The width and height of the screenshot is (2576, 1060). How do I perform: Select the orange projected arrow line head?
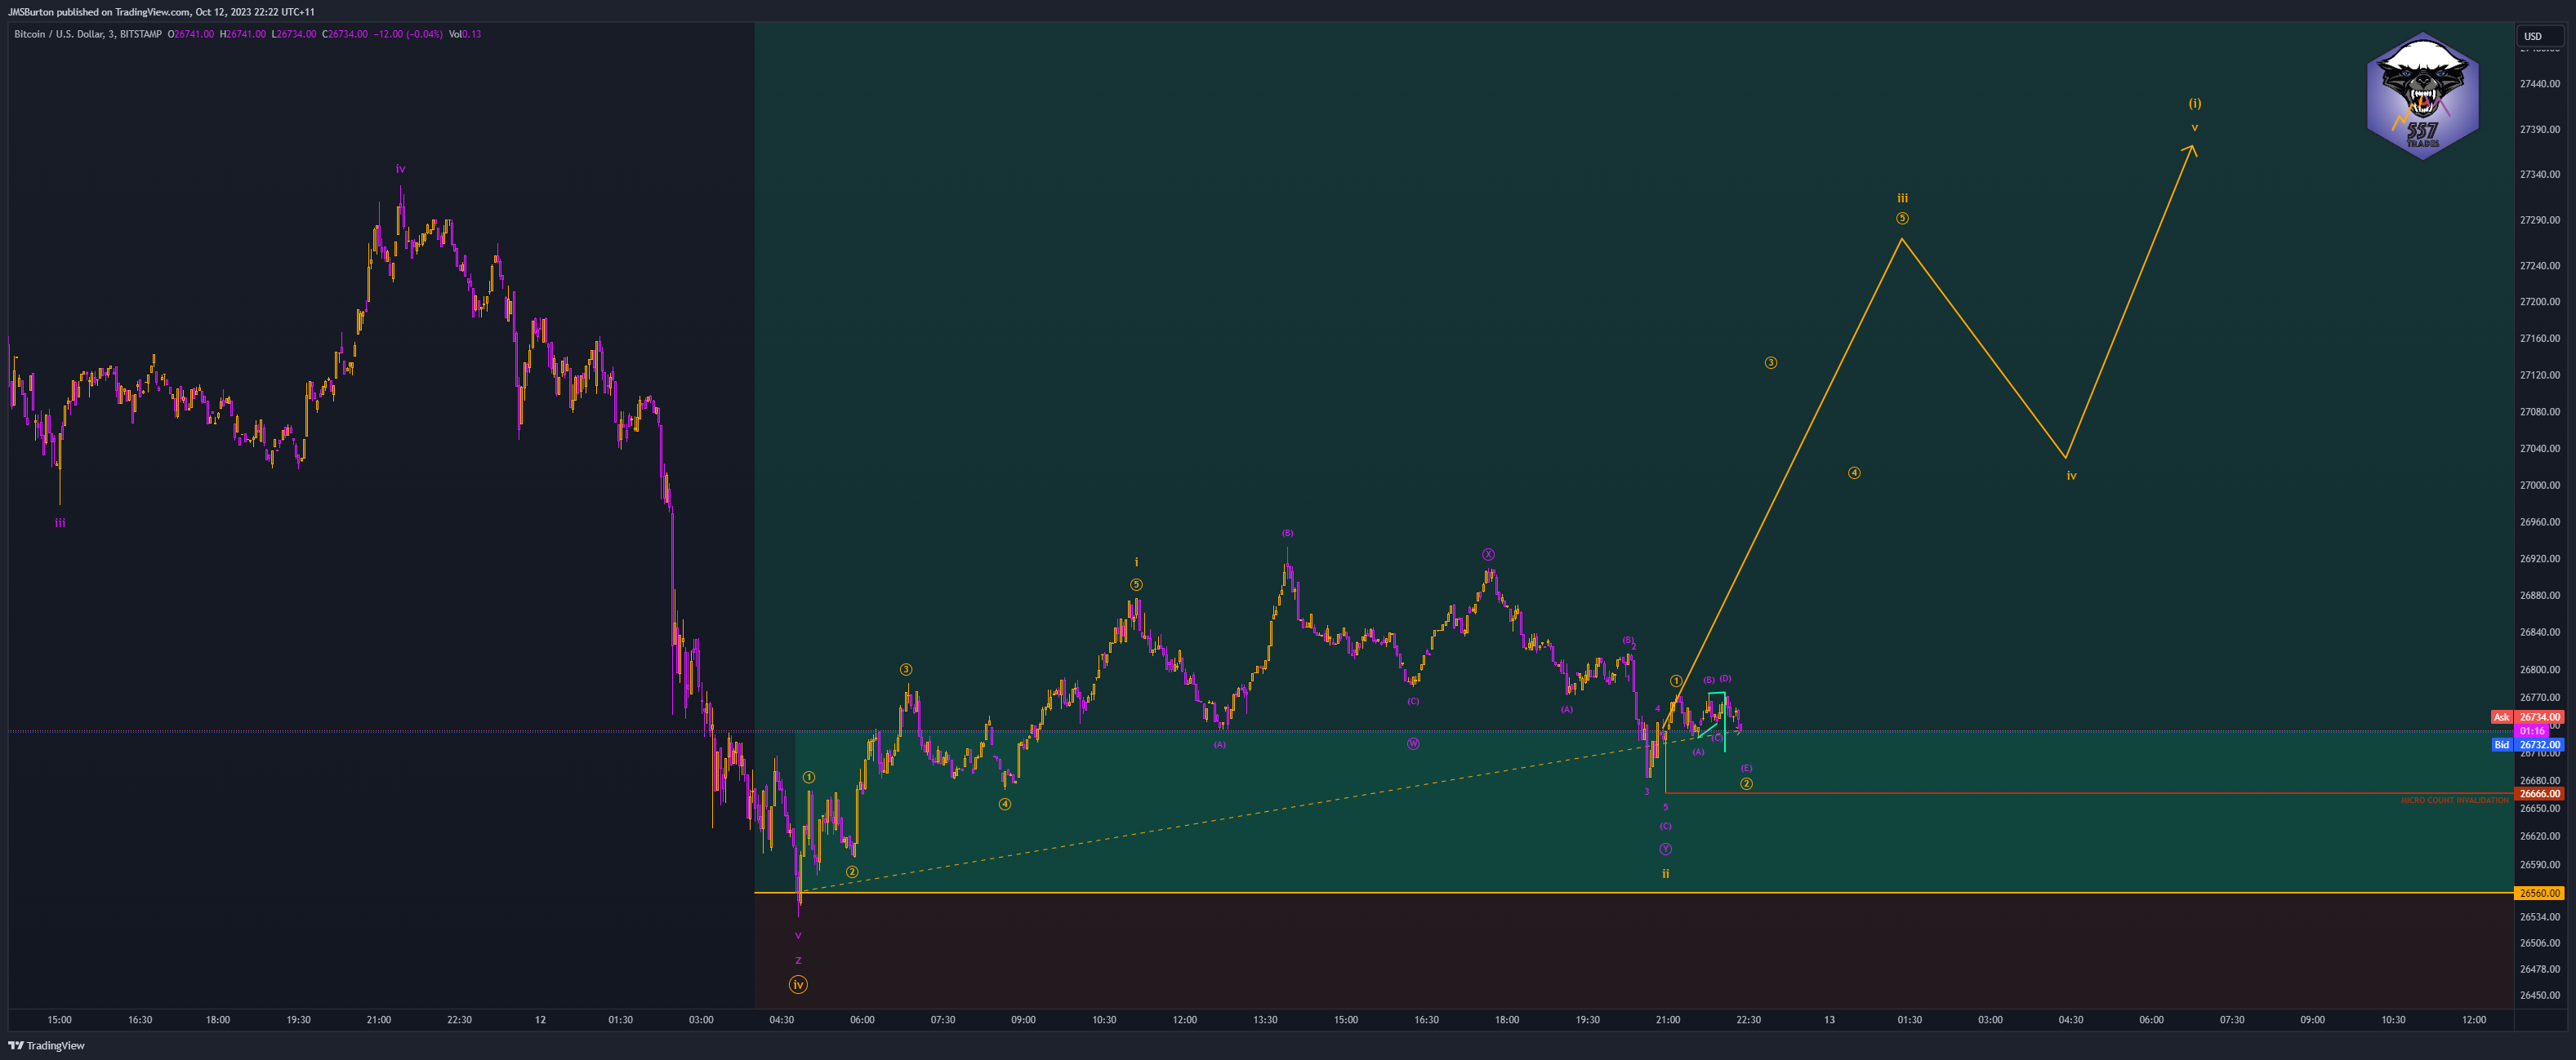(x=2189, y=151)
